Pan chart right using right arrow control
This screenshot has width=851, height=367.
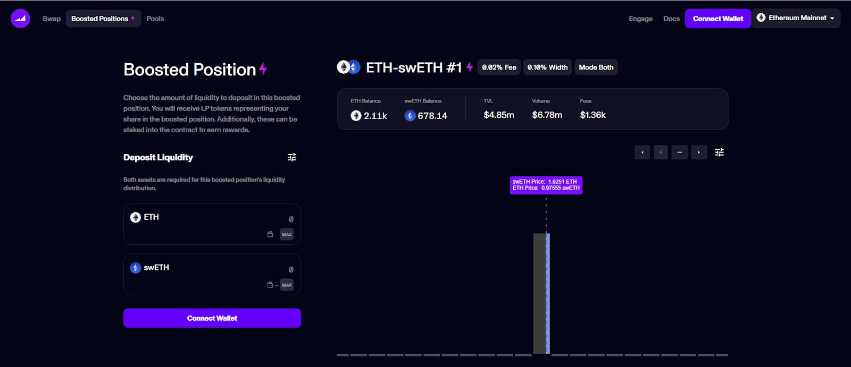pyautogui.click(x=698, y=152)
